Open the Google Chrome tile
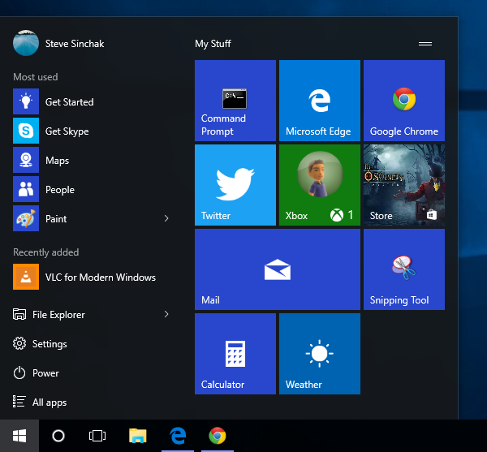 tap(403, 101)
